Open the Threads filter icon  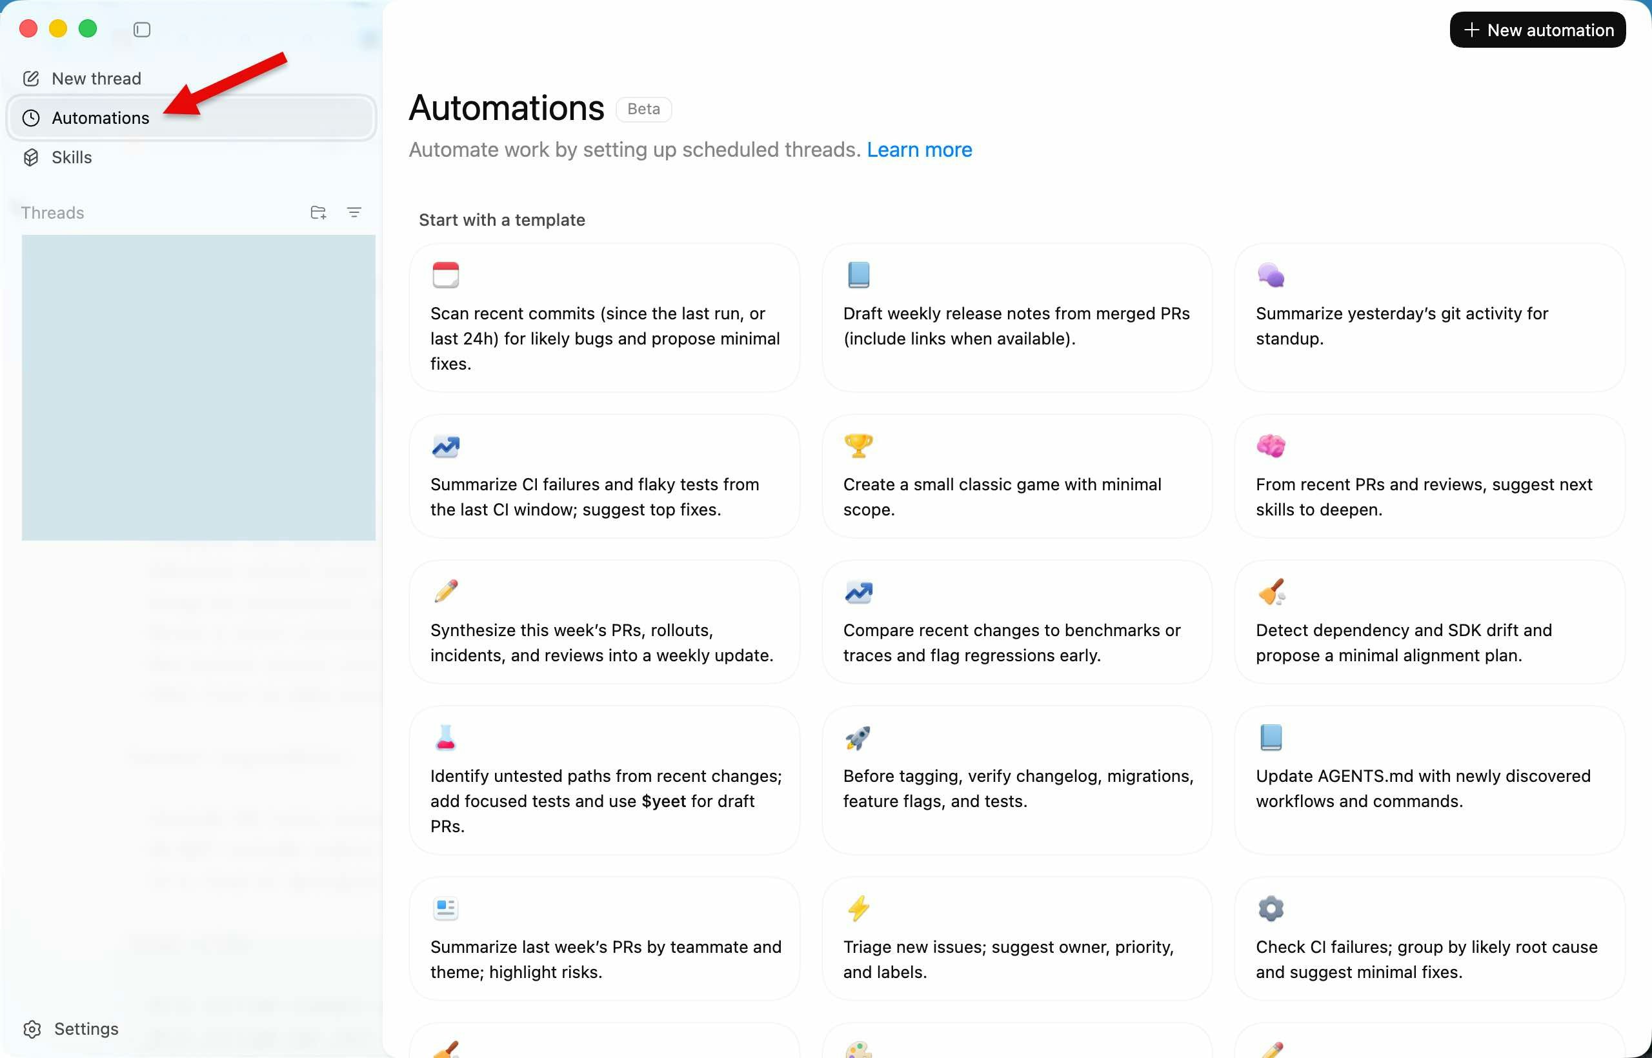[x=354, y=212]
